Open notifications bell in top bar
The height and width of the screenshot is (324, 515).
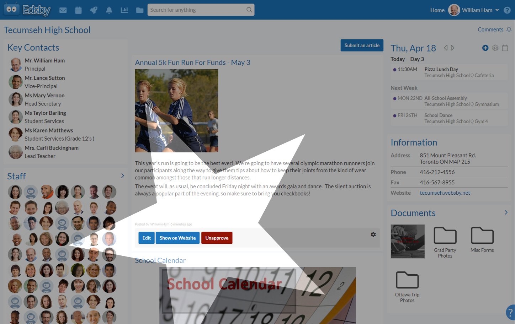[x=109, y=10]
